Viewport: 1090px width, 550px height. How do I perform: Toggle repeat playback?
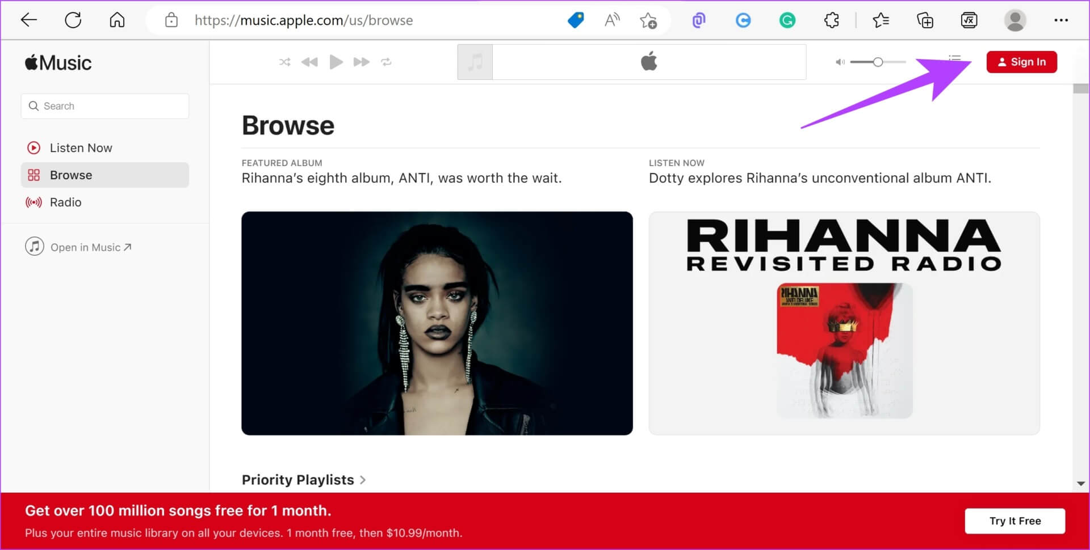[386, 62]
